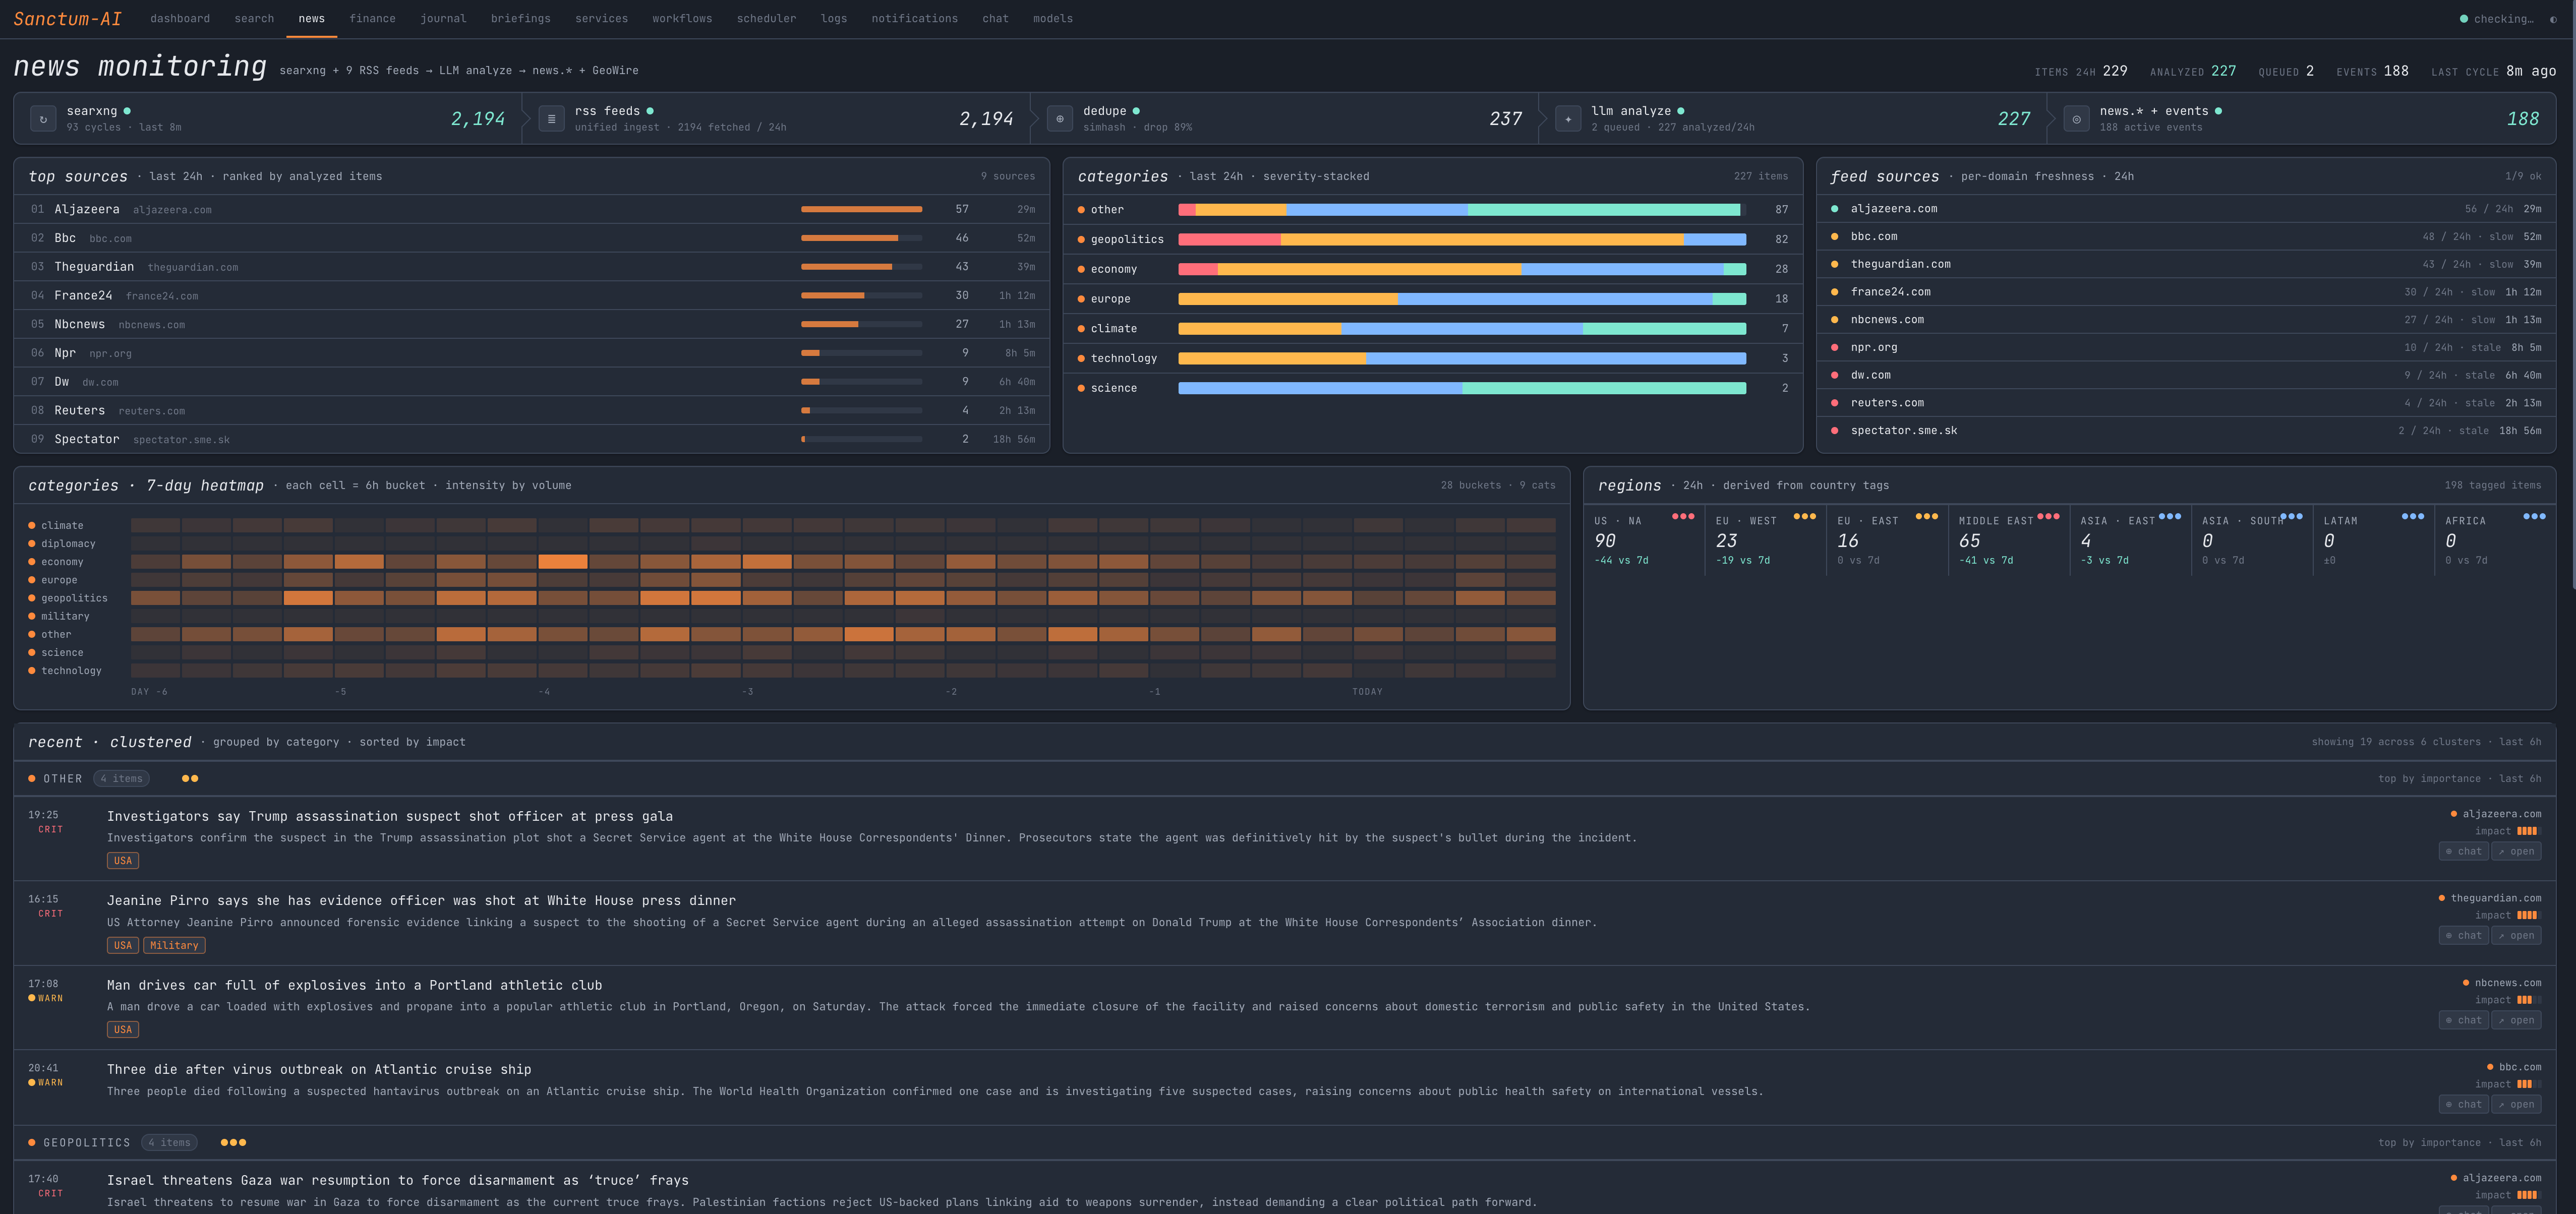The height and width of the screenshot is (1214, 2576).
Task: Click open button for Atlantic cruise ship story
Action: coord(2516,1105)
